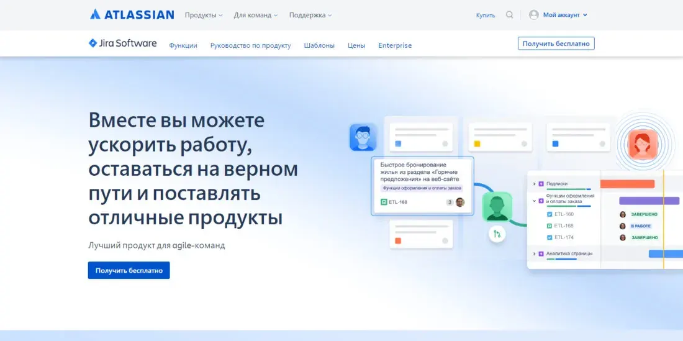Click the Купить link
This screenshot has height=341, width=683.
click(x=486, y=16)
